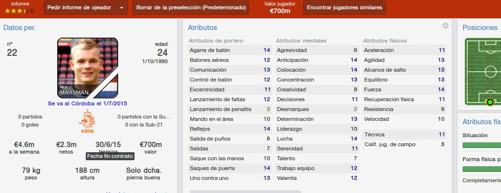Screen dimensions: 501x193
Task: Open the Posiciones panel title
Action: 480,28
